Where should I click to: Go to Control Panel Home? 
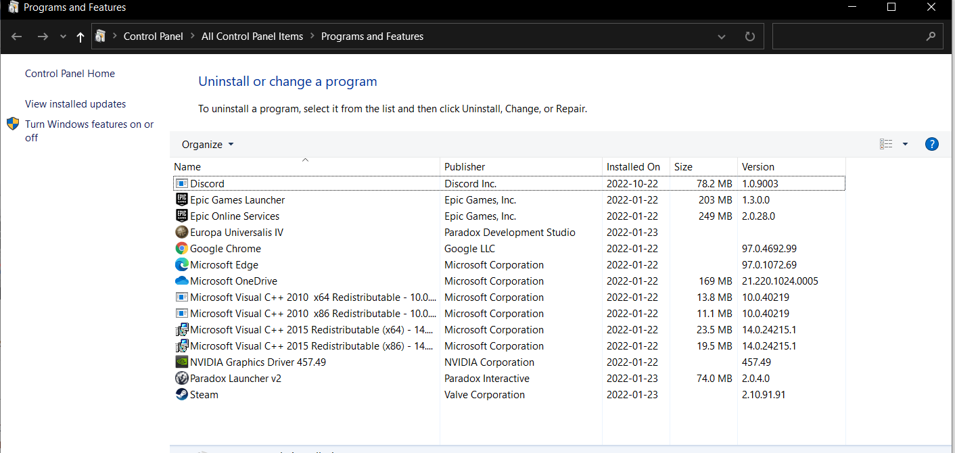click(x=70, y=74)
